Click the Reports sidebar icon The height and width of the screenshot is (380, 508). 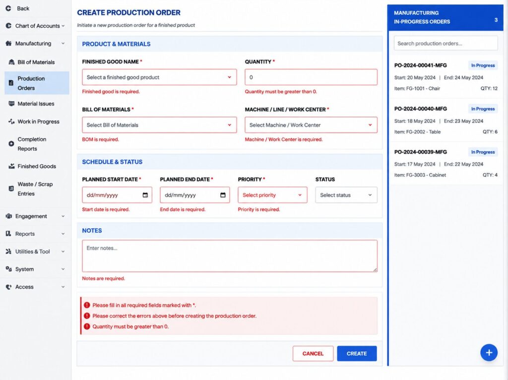tap(8, 234)
